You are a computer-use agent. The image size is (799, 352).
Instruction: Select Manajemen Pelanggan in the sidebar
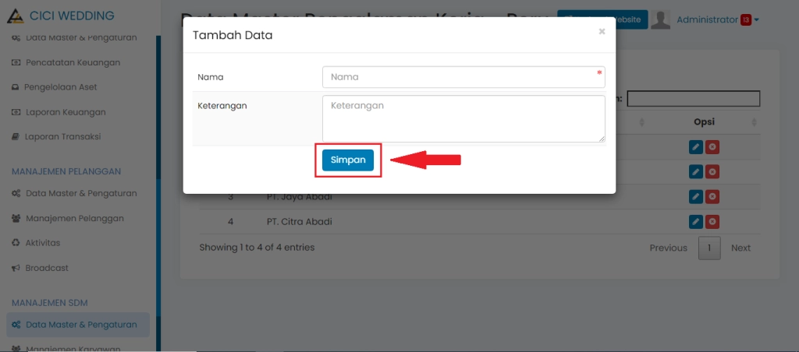point(74,218)
